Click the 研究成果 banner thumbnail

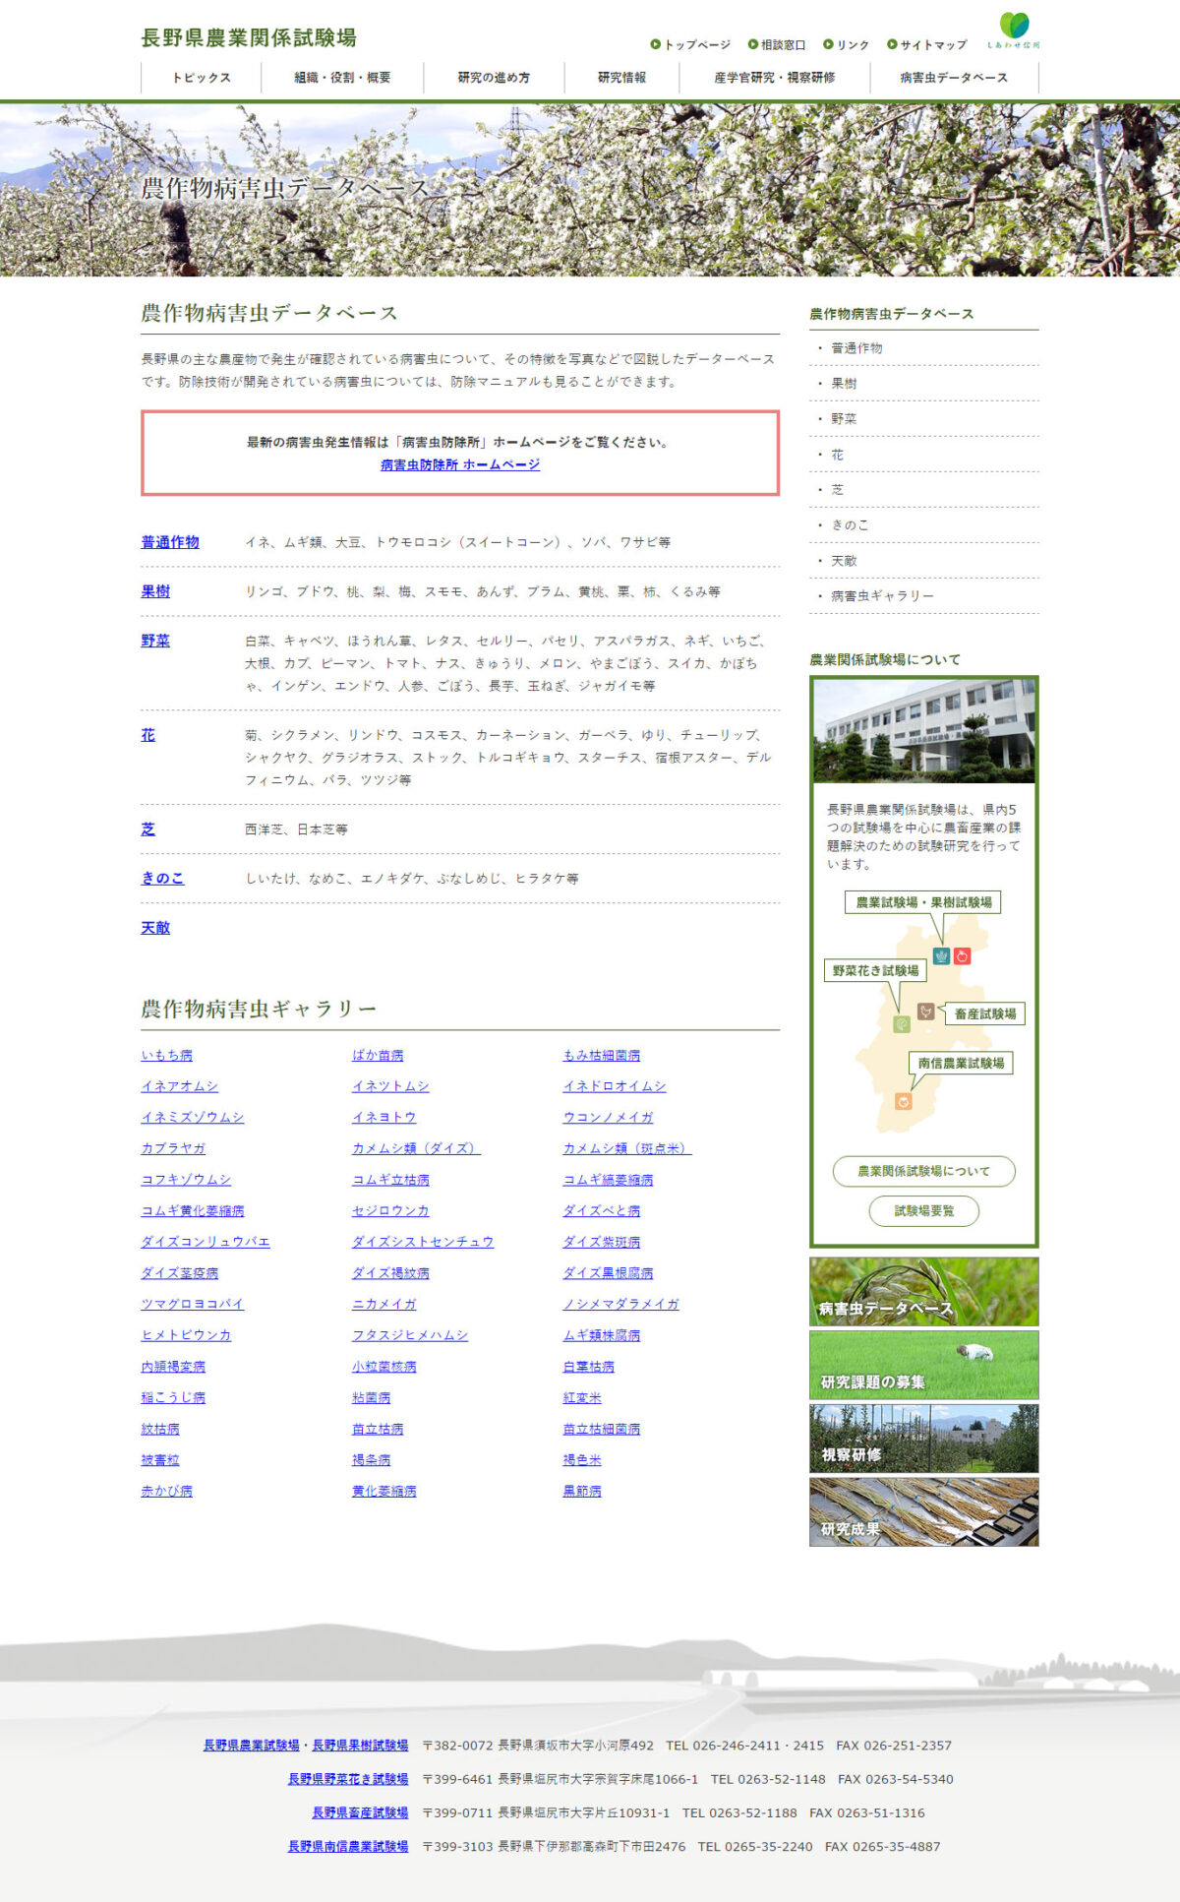(923, 1511)
